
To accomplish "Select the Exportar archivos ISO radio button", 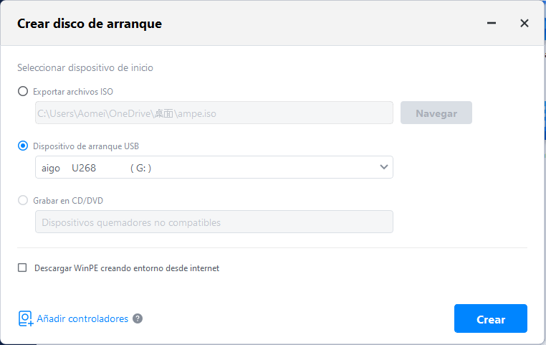I will [23, 92].
